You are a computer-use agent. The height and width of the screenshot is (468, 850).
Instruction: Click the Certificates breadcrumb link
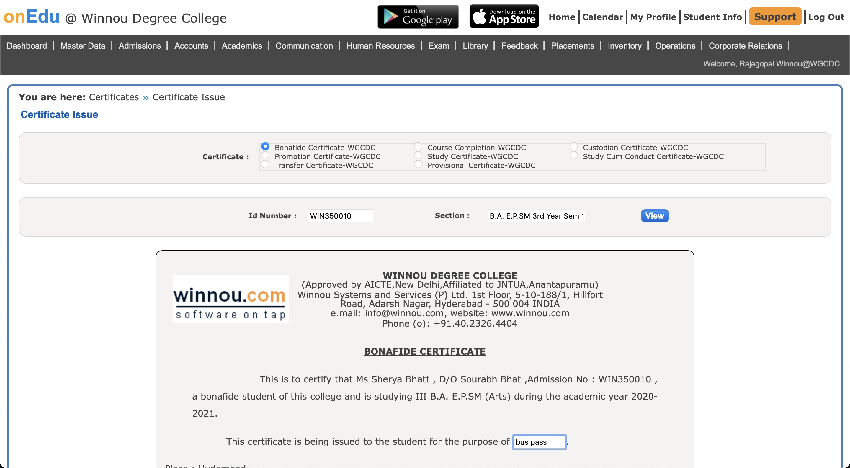pyautogui.click(x=114, y=97)
